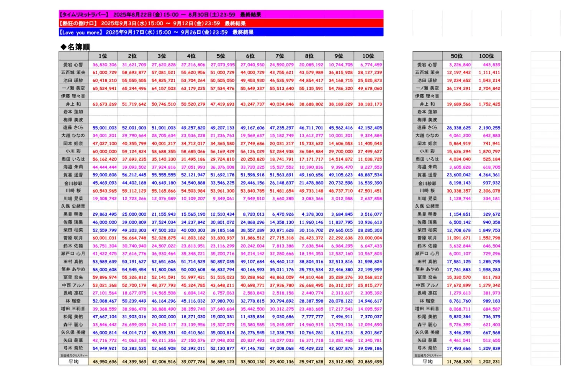Click the 10位 column header
This screenshot has width=576, height=377.
pos(368,56)
